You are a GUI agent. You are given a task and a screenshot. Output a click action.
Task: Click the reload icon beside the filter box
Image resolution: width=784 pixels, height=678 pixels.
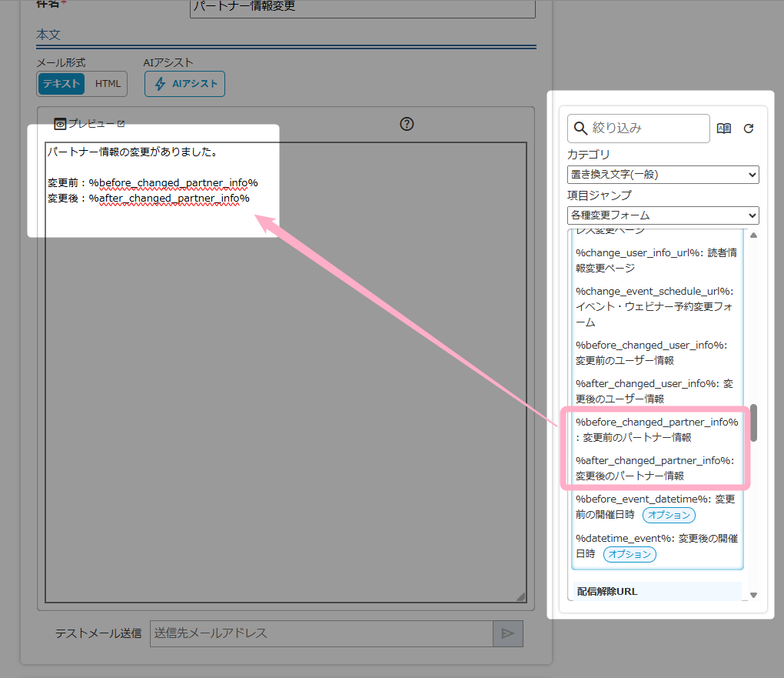coord(749,129)
